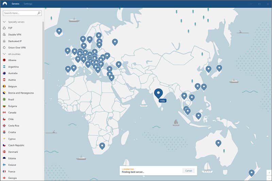Click the Canada flag icon
Screen dimensions: 272x181
tap(4, 113)
